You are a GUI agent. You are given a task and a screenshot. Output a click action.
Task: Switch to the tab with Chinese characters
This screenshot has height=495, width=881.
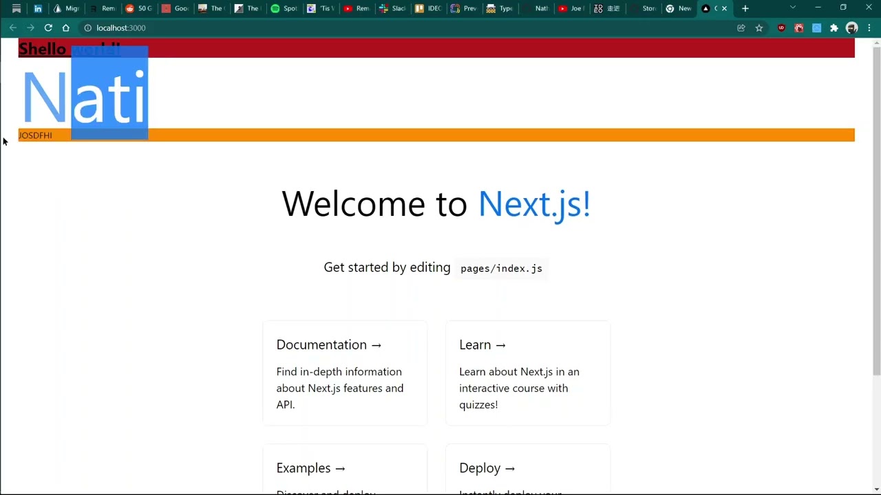pyautogui.click(x=607, y=8)
